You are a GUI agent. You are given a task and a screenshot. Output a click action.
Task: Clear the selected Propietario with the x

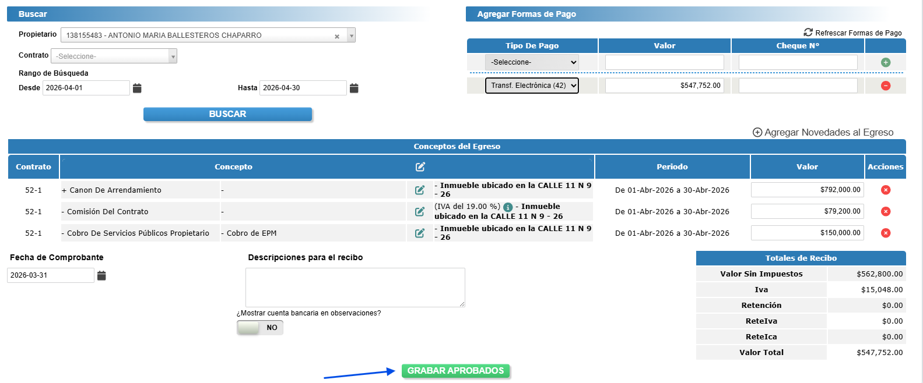(337, 36)
